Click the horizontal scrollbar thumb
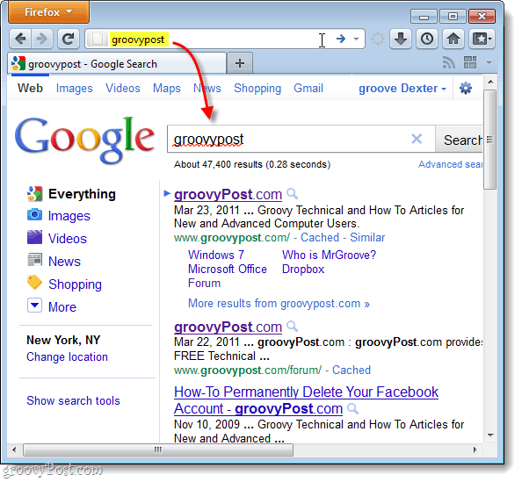The height and width of the screenshot is (482, 522). point(158,450)
